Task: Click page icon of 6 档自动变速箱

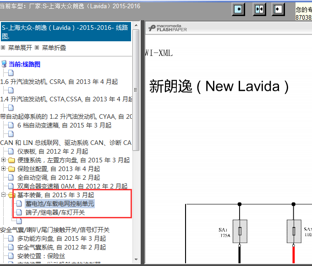Action: (11, 125)
